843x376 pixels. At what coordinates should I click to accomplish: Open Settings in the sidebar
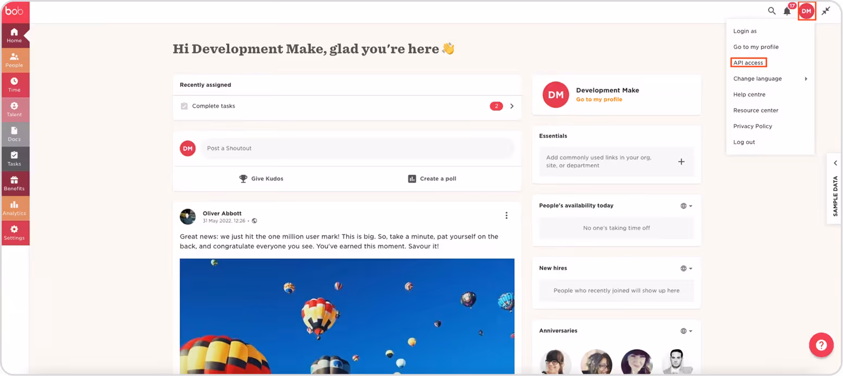click(15, 233)
